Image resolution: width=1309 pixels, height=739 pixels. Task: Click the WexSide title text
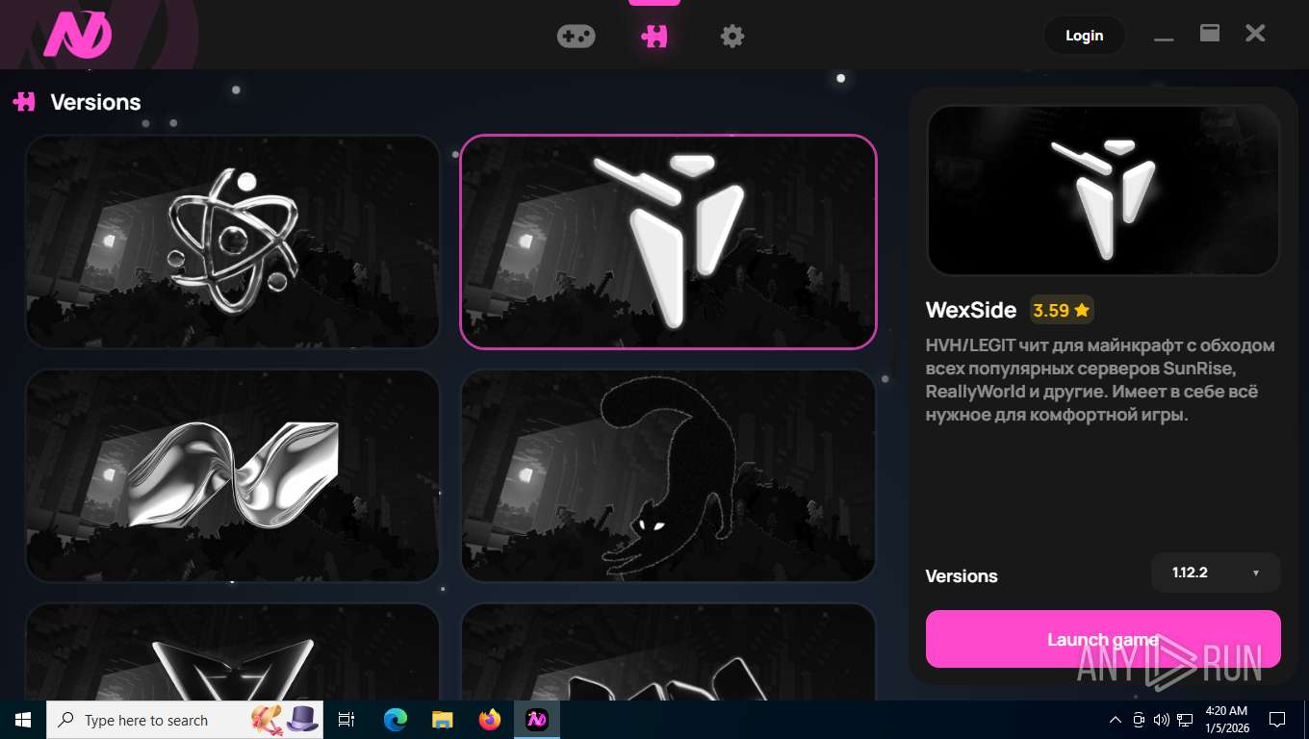(971, 310)
